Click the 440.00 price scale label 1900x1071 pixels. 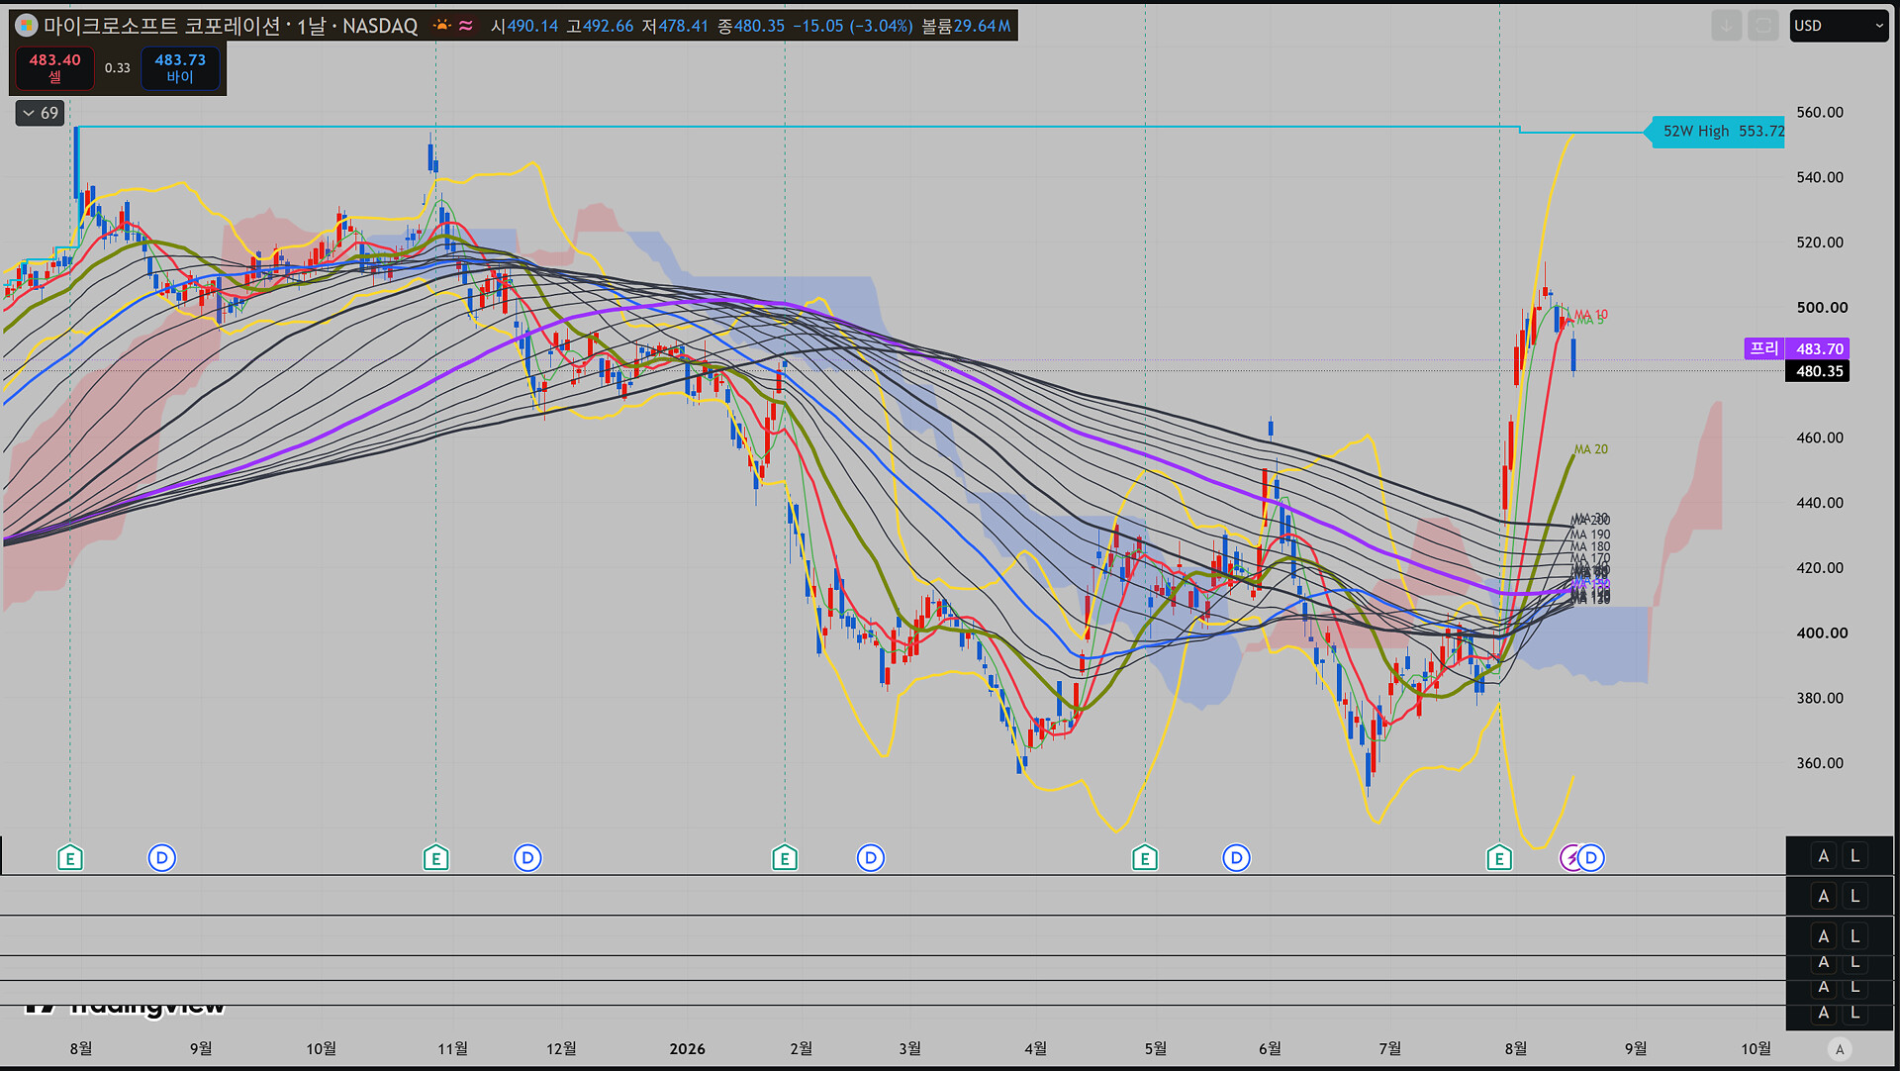tap(1820, 503)
